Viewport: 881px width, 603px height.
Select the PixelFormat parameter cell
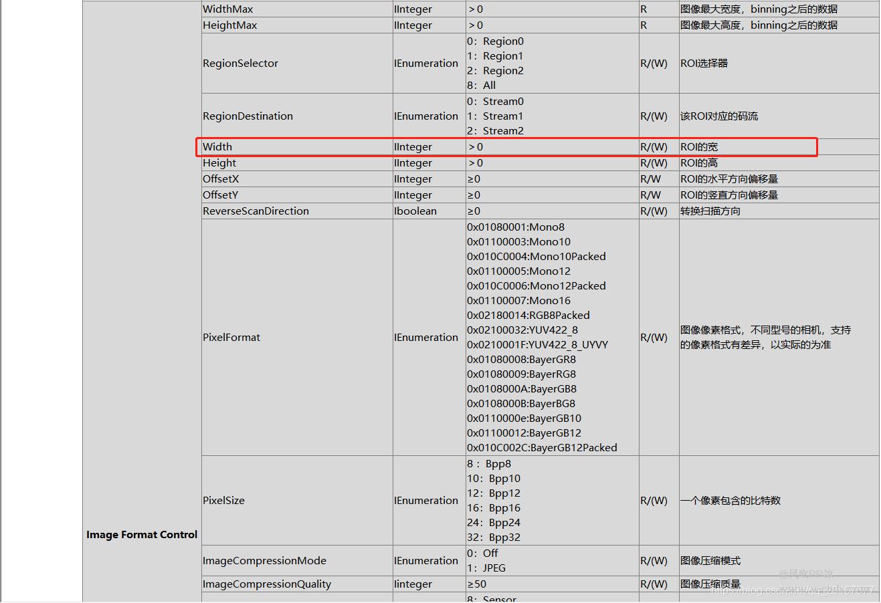[231, 338]
